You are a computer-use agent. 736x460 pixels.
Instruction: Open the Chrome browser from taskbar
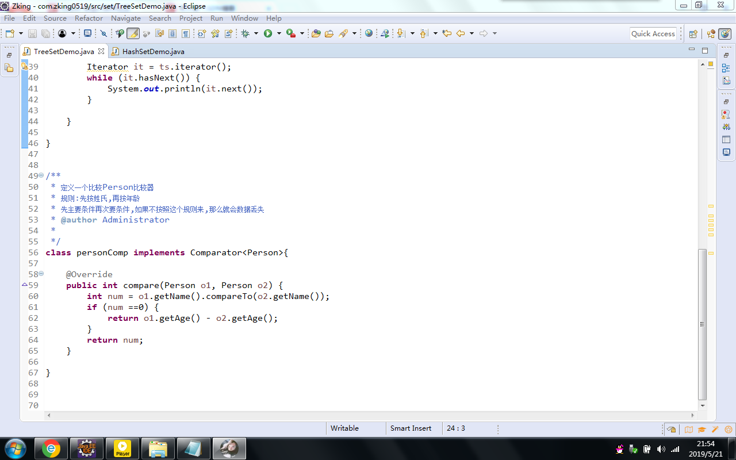pyautogui.click(x=51, y=448)
